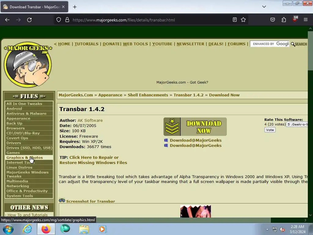Open the Windows Start orb

point(8,229)
